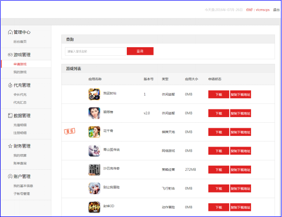
Task: Click the 飞行射击 type cell
Action: (168, 189)
